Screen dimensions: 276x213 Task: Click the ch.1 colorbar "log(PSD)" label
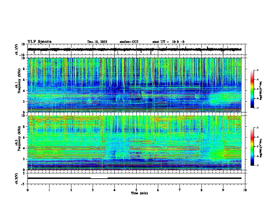pyautogui.click(x=261, y=91)
